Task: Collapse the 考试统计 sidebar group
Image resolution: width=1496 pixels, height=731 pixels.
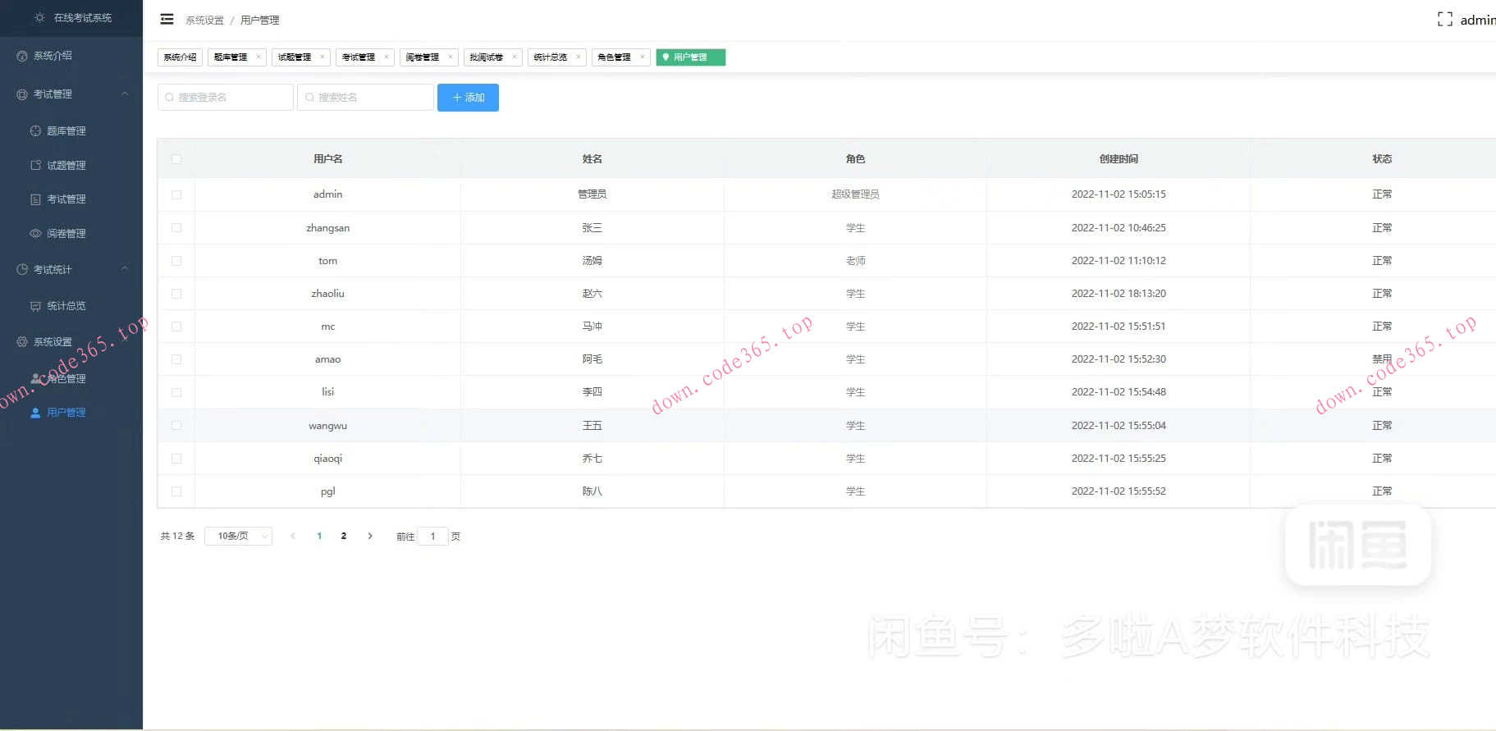Action: point(125,269)
